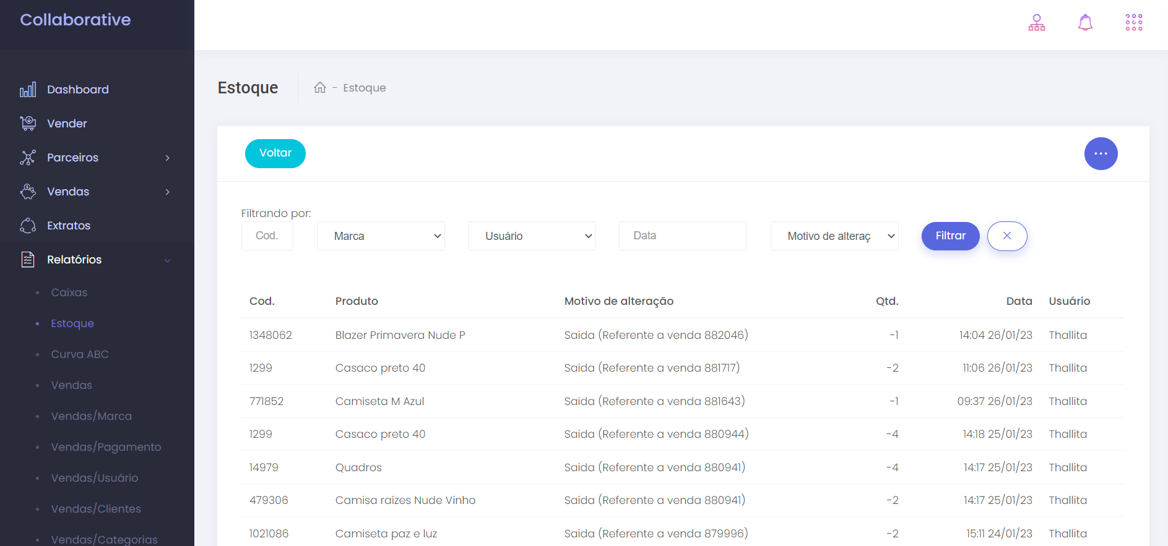Click code 479306 cell
The image size is (1168, 546).
click(x=269, y=500)
